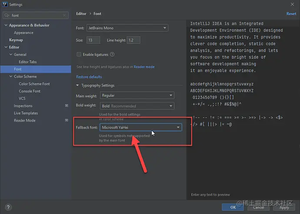The image size is (300, 214).
Task: Open Color Scheme Font settings
Action: click(x=34, y=84)
